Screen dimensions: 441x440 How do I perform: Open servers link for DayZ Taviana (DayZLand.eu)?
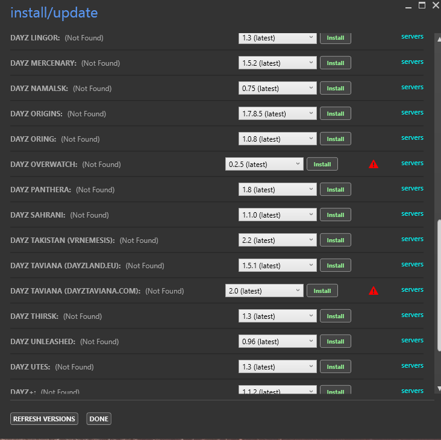[412, 264]
